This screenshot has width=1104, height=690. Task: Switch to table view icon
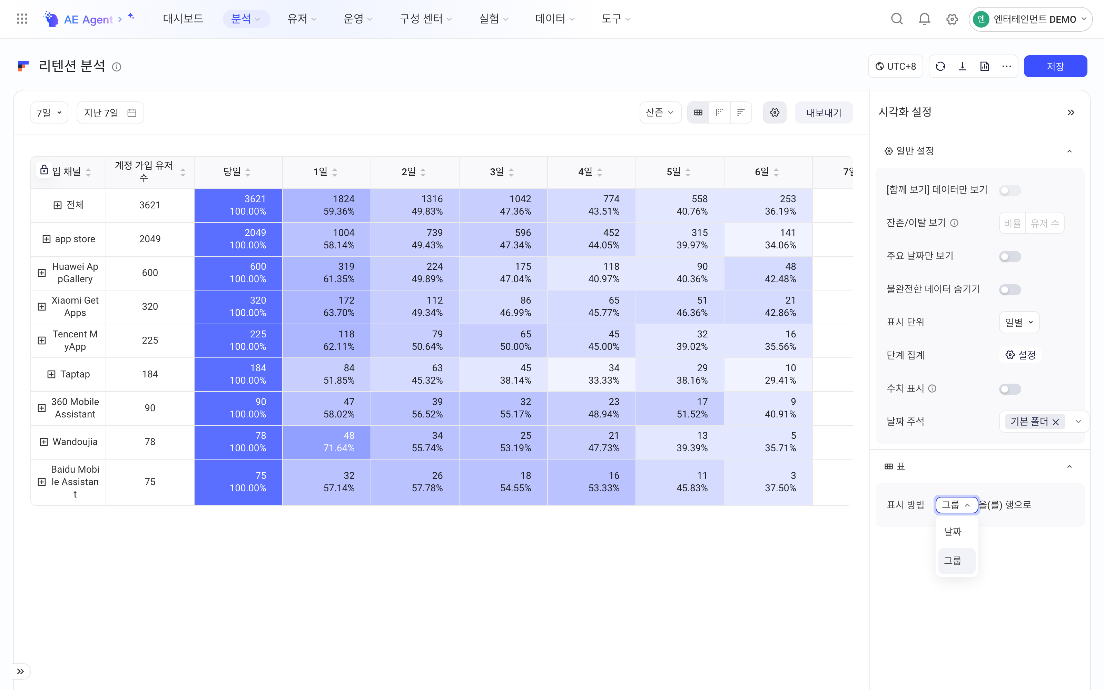[x=698, y=112]
